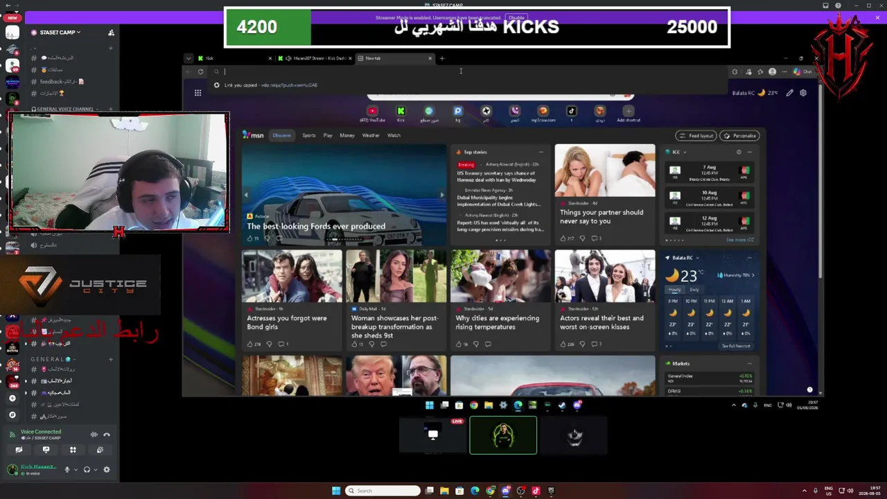The image size is (887, 499).
Task: Open the YouTube shortcut tile
Action: point(372,114)
